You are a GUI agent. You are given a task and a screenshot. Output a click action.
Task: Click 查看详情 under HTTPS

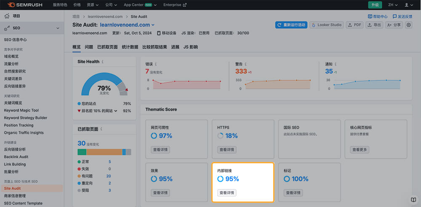pos(227,150)
